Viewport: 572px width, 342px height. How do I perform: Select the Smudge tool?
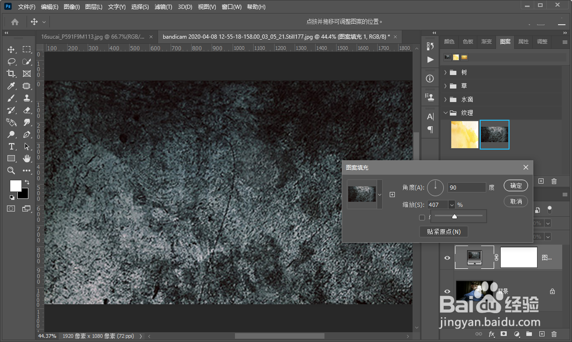point(27,122)
